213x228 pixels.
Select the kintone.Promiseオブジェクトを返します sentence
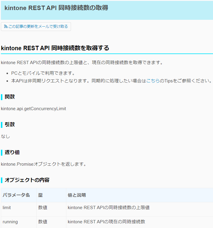click(x=44, y=164)
